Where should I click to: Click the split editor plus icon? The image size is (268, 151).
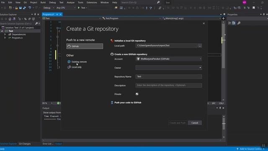click(223, 18)
